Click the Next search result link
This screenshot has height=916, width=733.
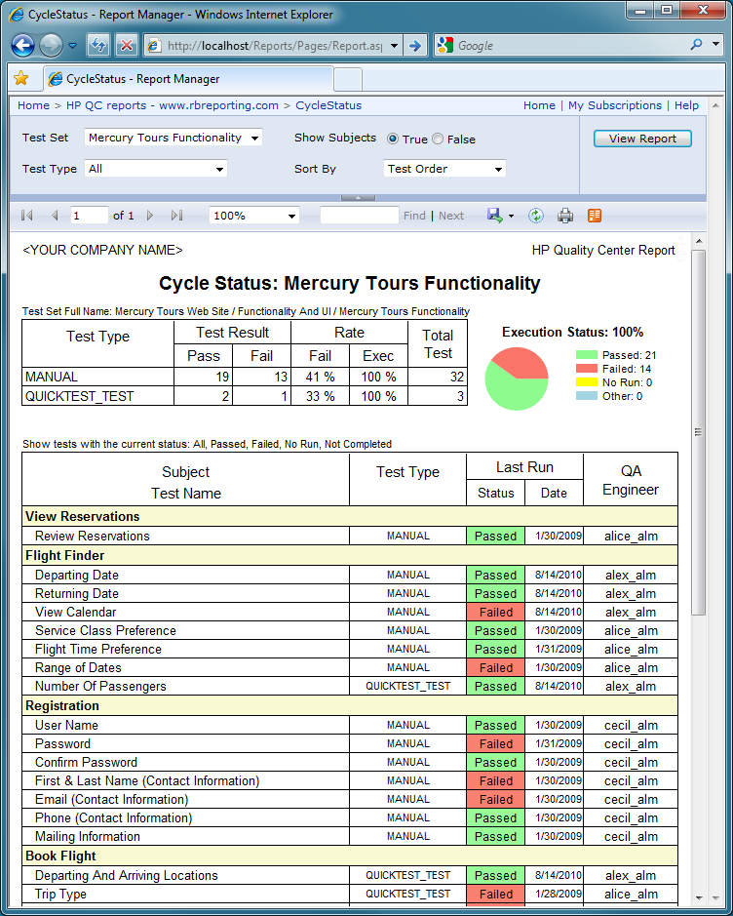(451, 216)
